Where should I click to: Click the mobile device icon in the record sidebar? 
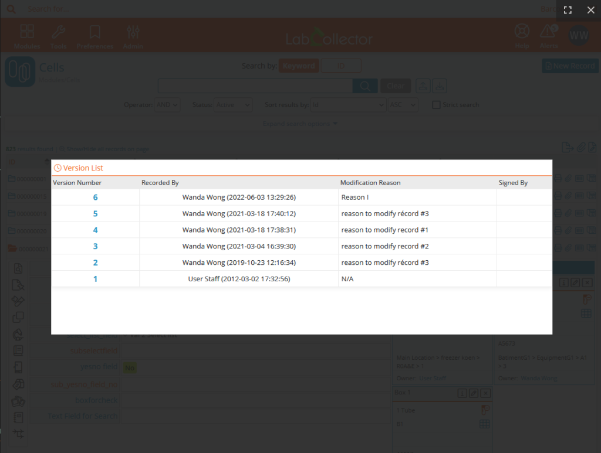[18, 367]
